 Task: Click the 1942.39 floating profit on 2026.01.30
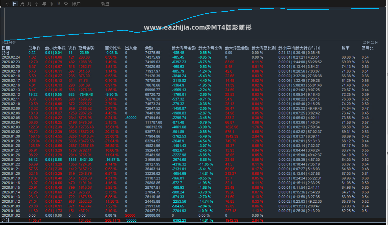pos(232,136)
